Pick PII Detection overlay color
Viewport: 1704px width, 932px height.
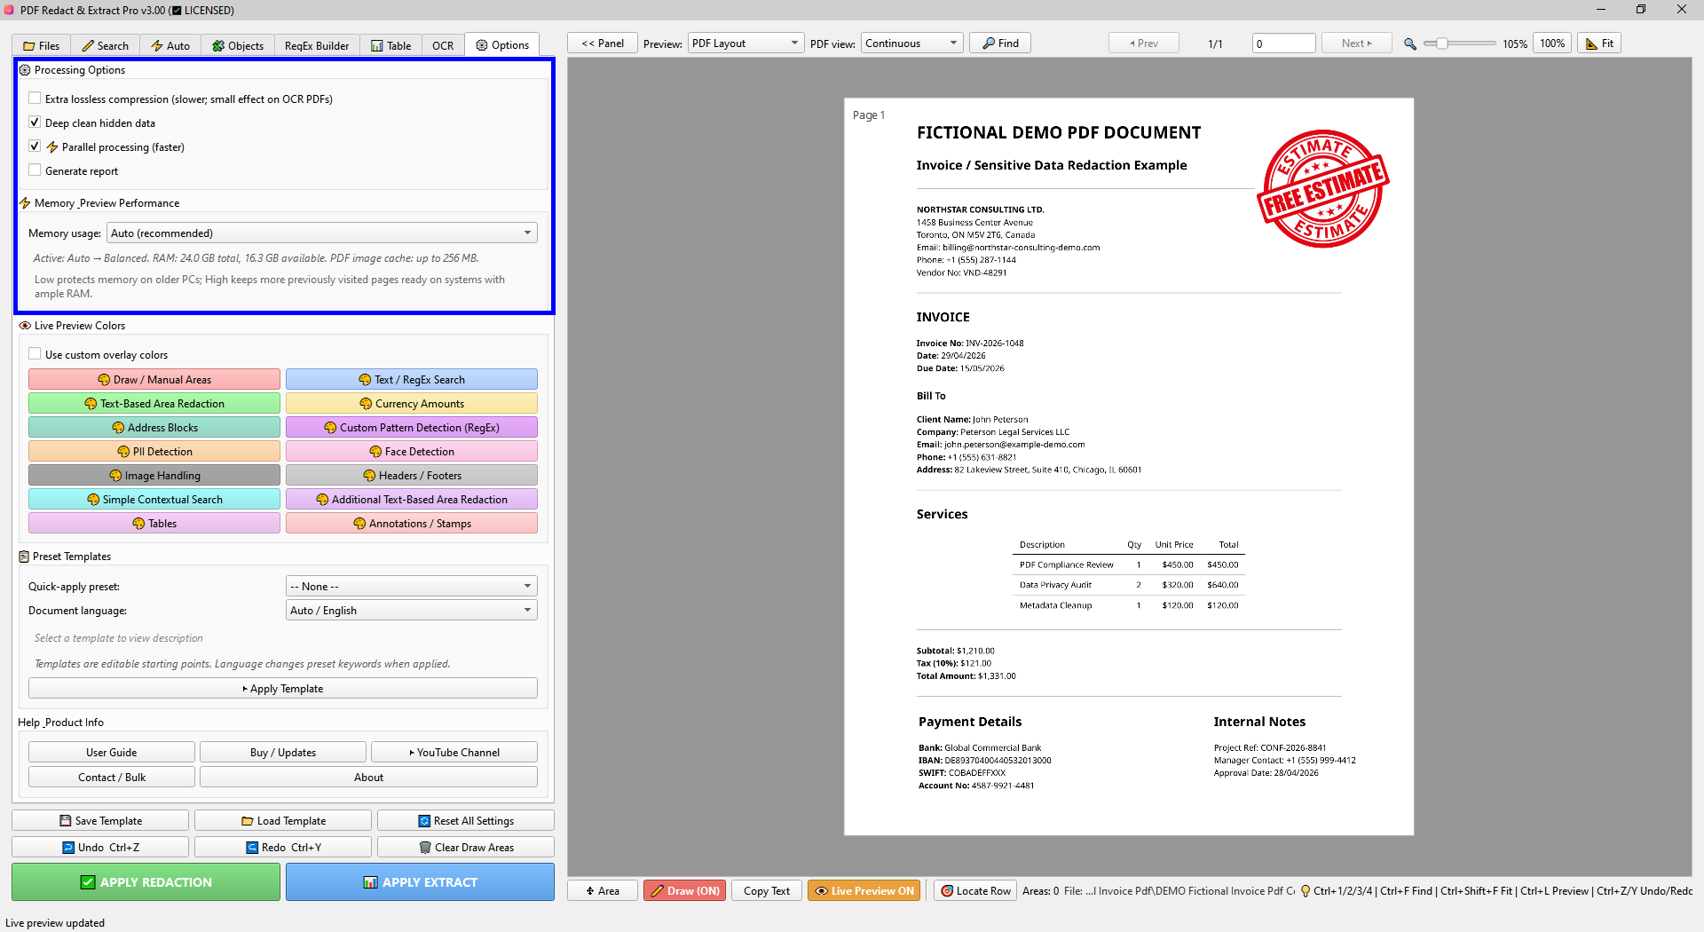click(154, 451)
